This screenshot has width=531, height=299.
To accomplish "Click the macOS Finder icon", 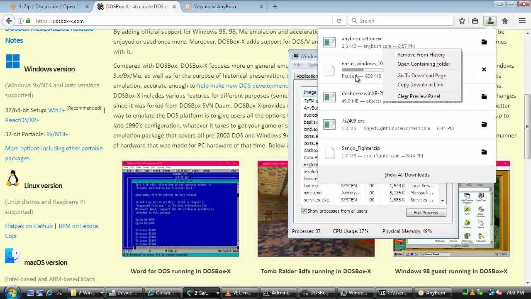I will click(x=12, y=256).
